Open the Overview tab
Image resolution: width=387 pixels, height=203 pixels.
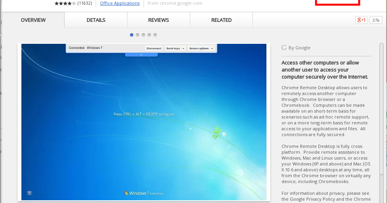click(x=33, y=20)
